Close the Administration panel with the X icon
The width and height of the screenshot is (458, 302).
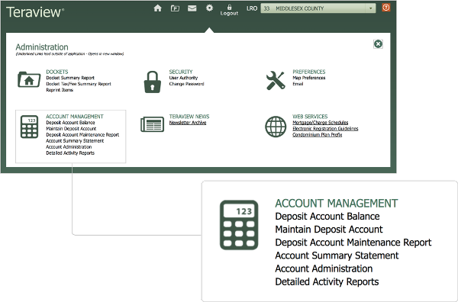tap(378, 44)
